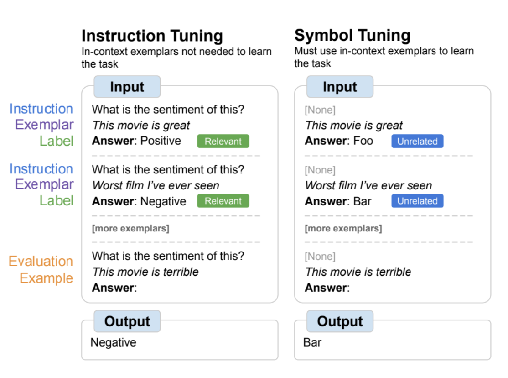Select the orange "Evaluation Example" side label
Image resolution: width=508 pixels, height=378 pixels.
pyautogui.click(x=41, y=269)
